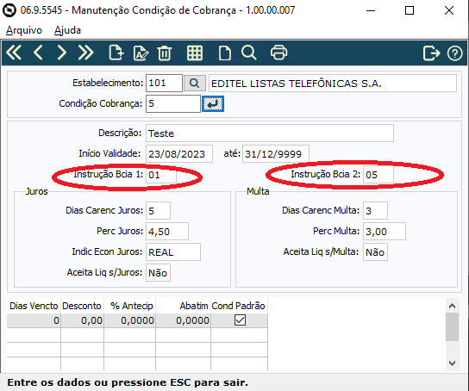
Task: Confirm Condição Cobrança with enter arrow button
Action: click(x=213, y=104)
